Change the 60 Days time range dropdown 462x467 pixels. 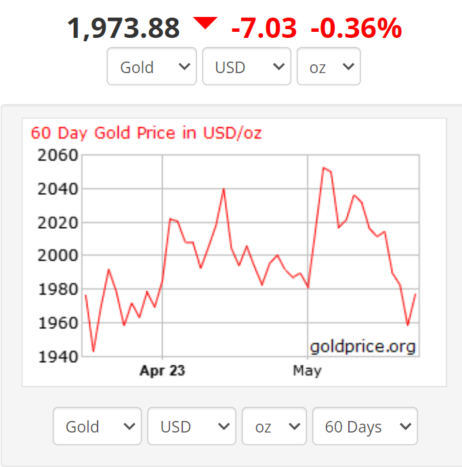pyautogui.click(x=364, y=426)
